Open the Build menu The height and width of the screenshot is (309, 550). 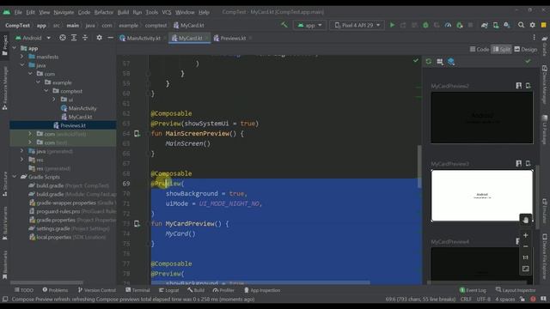coord(123,12)
